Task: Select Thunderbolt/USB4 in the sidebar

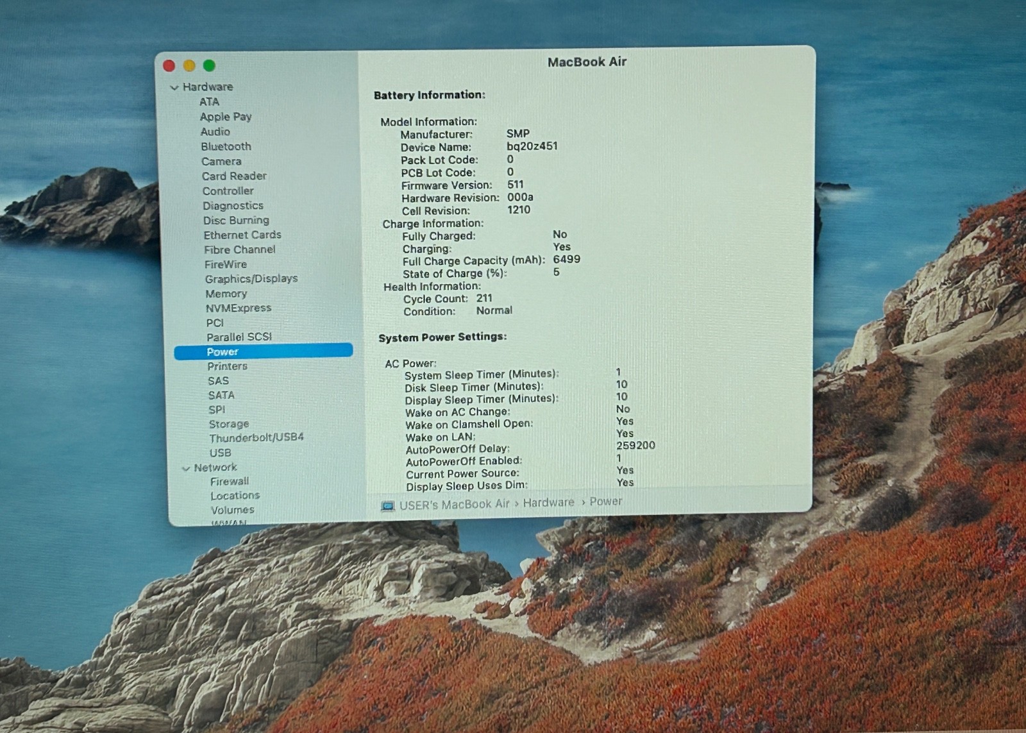Action: pyautogui.click(x=256, y=438)
